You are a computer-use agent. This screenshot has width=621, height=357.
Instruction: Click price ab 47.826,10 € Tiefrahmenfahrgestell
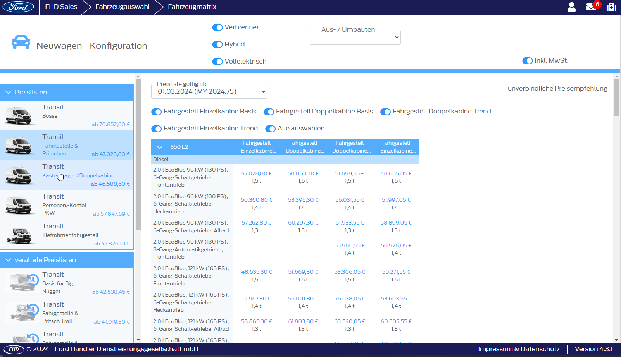click(112, 244)
